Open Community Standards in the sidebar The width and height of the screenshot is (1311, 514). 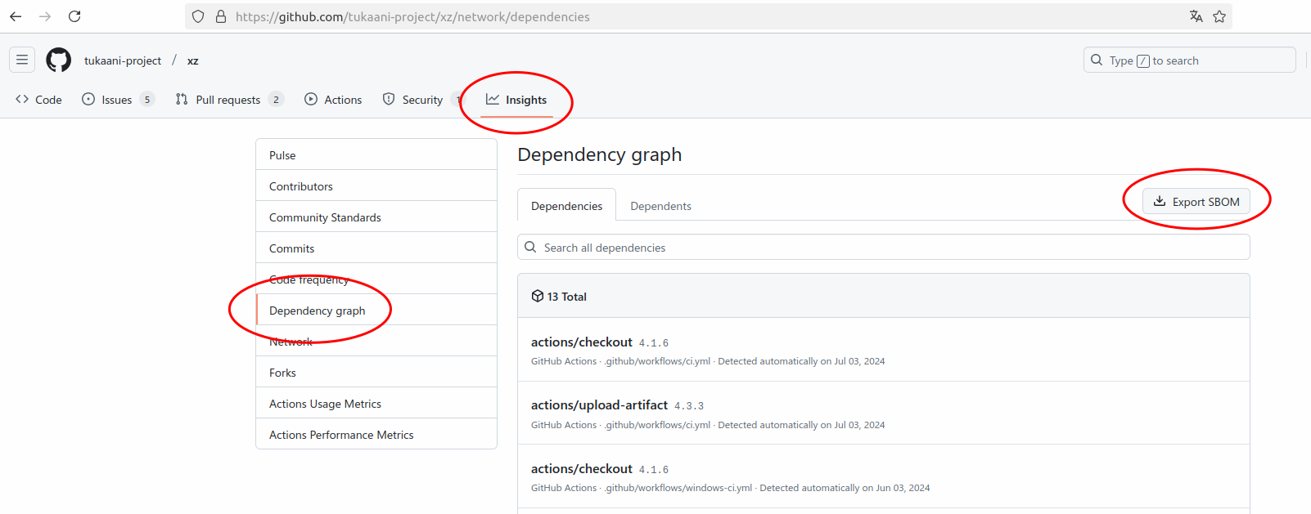click(376, 217)
